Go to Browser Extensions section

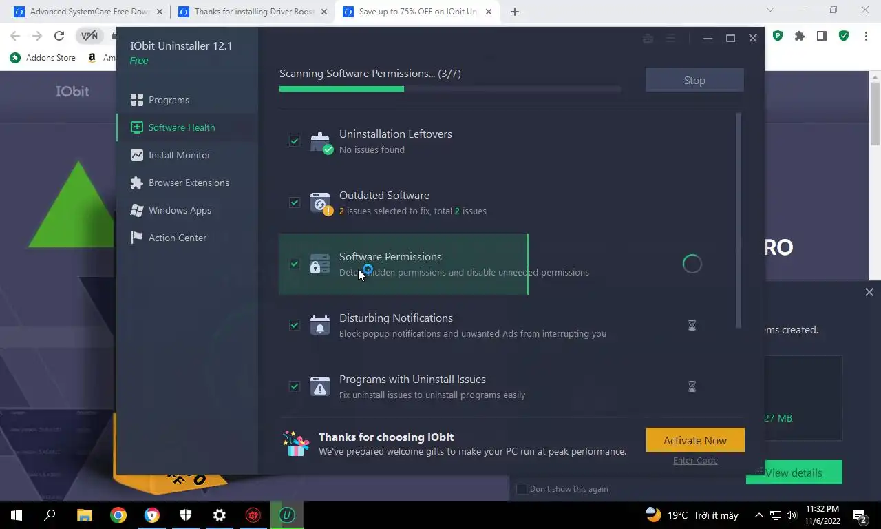pyautogui.click(x=187, y=183)
